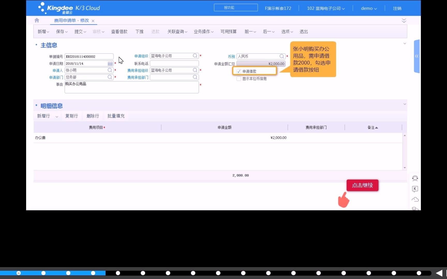Open 费用承担组织 lookup magnifier
The image size is (447, 279).
pos(195,70)
